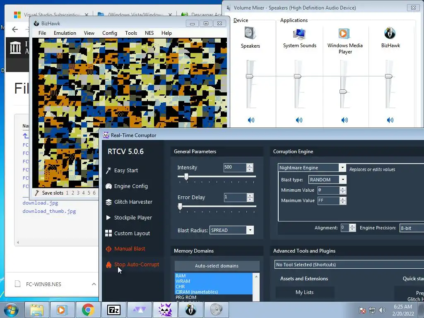Viewport: 424px width, 318px height.
Task: Adjust the Speakers volume slider
Action: pyautogui.click(x=250, y=76)
